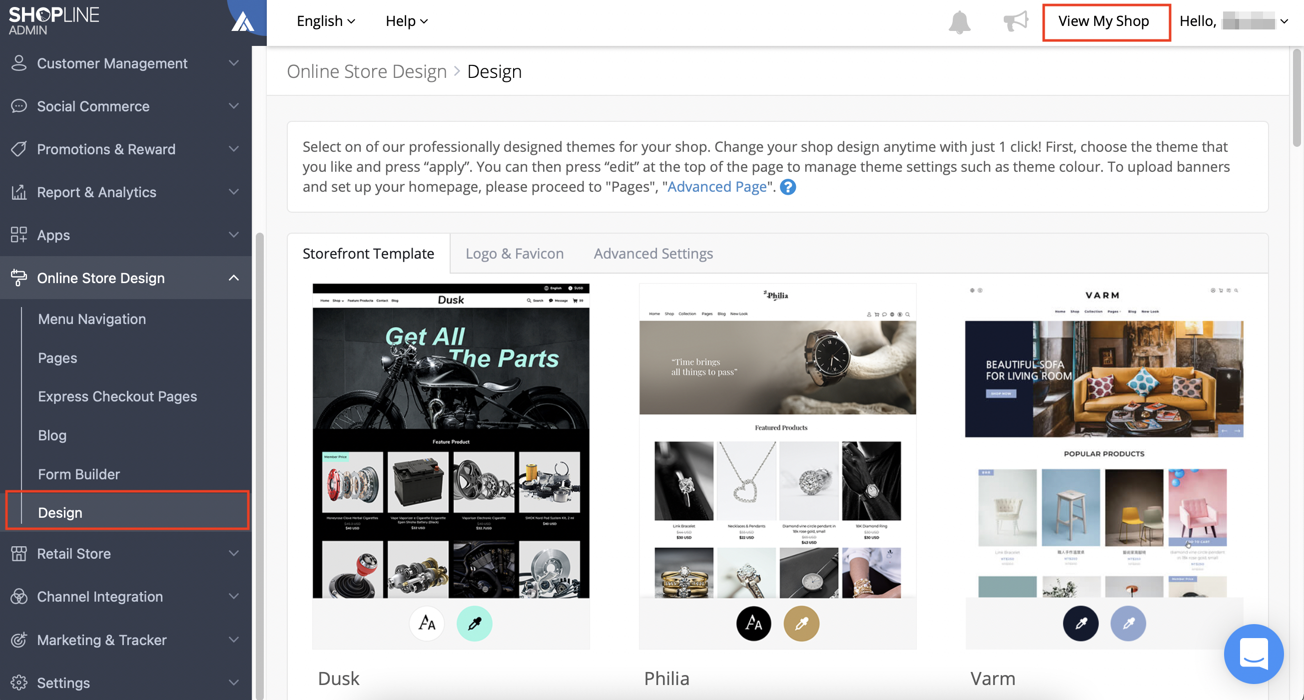Select Philia theme gold color swatch
Image resolution: width=1304 pixels, height=700 pixels.
point(801,623)
